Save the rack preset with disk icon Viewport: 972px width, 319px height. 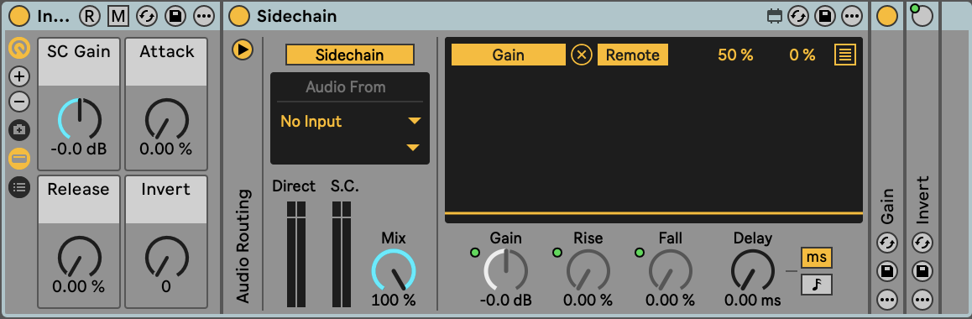(175, 17)
